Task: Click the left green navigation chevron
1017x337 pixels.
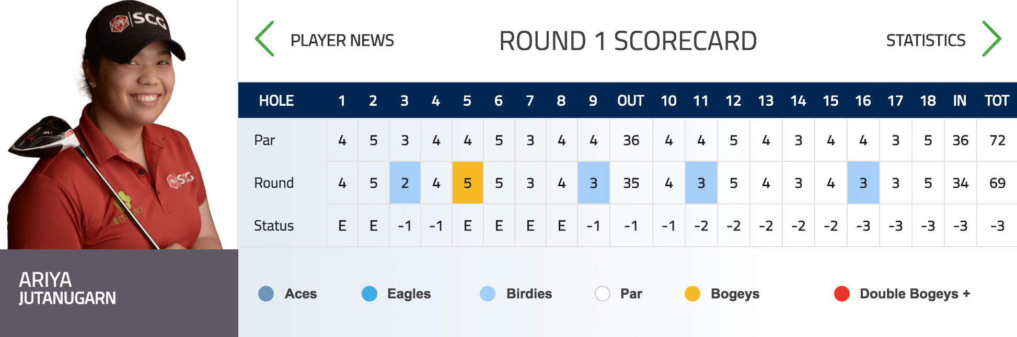Action: coord(264,39)
